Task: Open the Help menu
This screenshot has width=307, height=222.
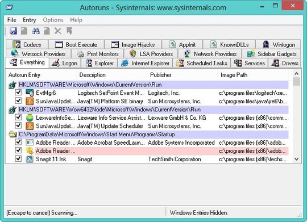Action: (x=76, y=20)
